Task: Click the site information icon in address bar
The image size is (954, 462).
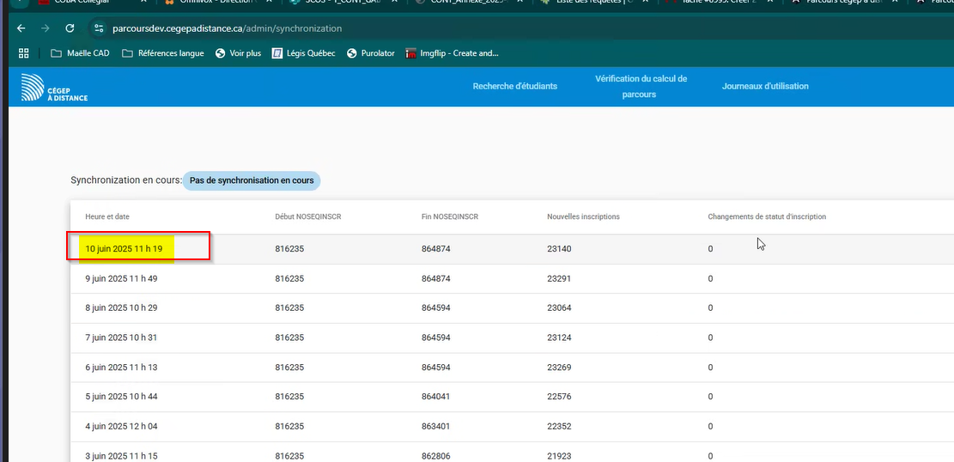Action: coord(99,28)
